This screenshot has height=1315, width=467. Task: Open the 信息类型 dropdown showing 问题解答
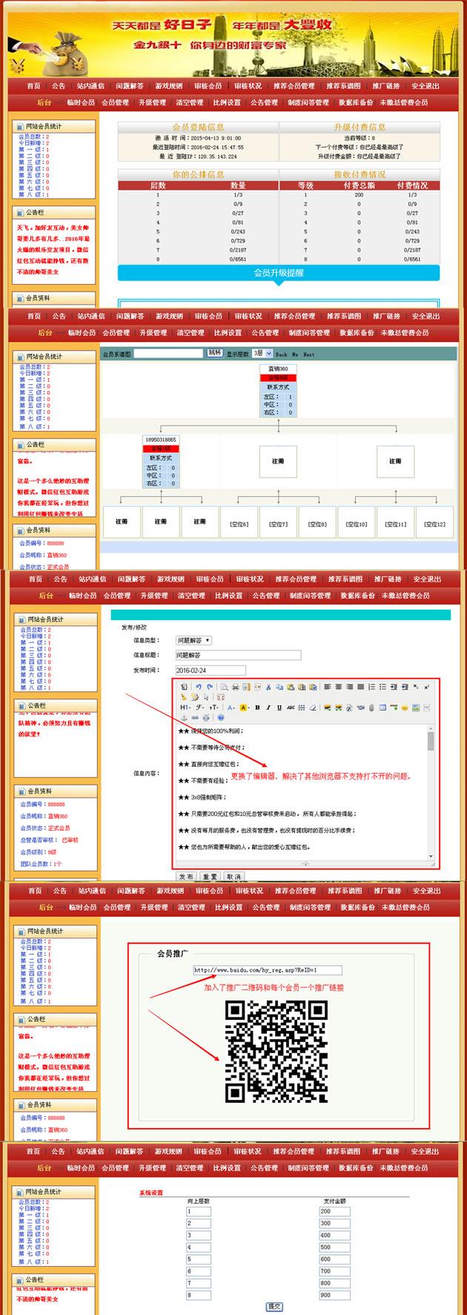193,640
